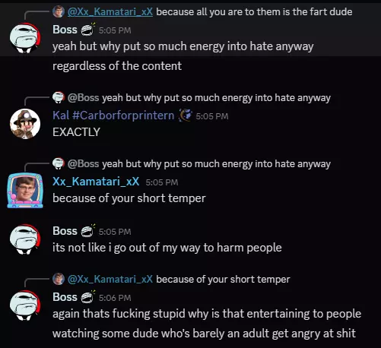Click Boss's avatar on the 5:06 PM message
The height and width of the screenshot is (348, 381).
coord(25,305)
